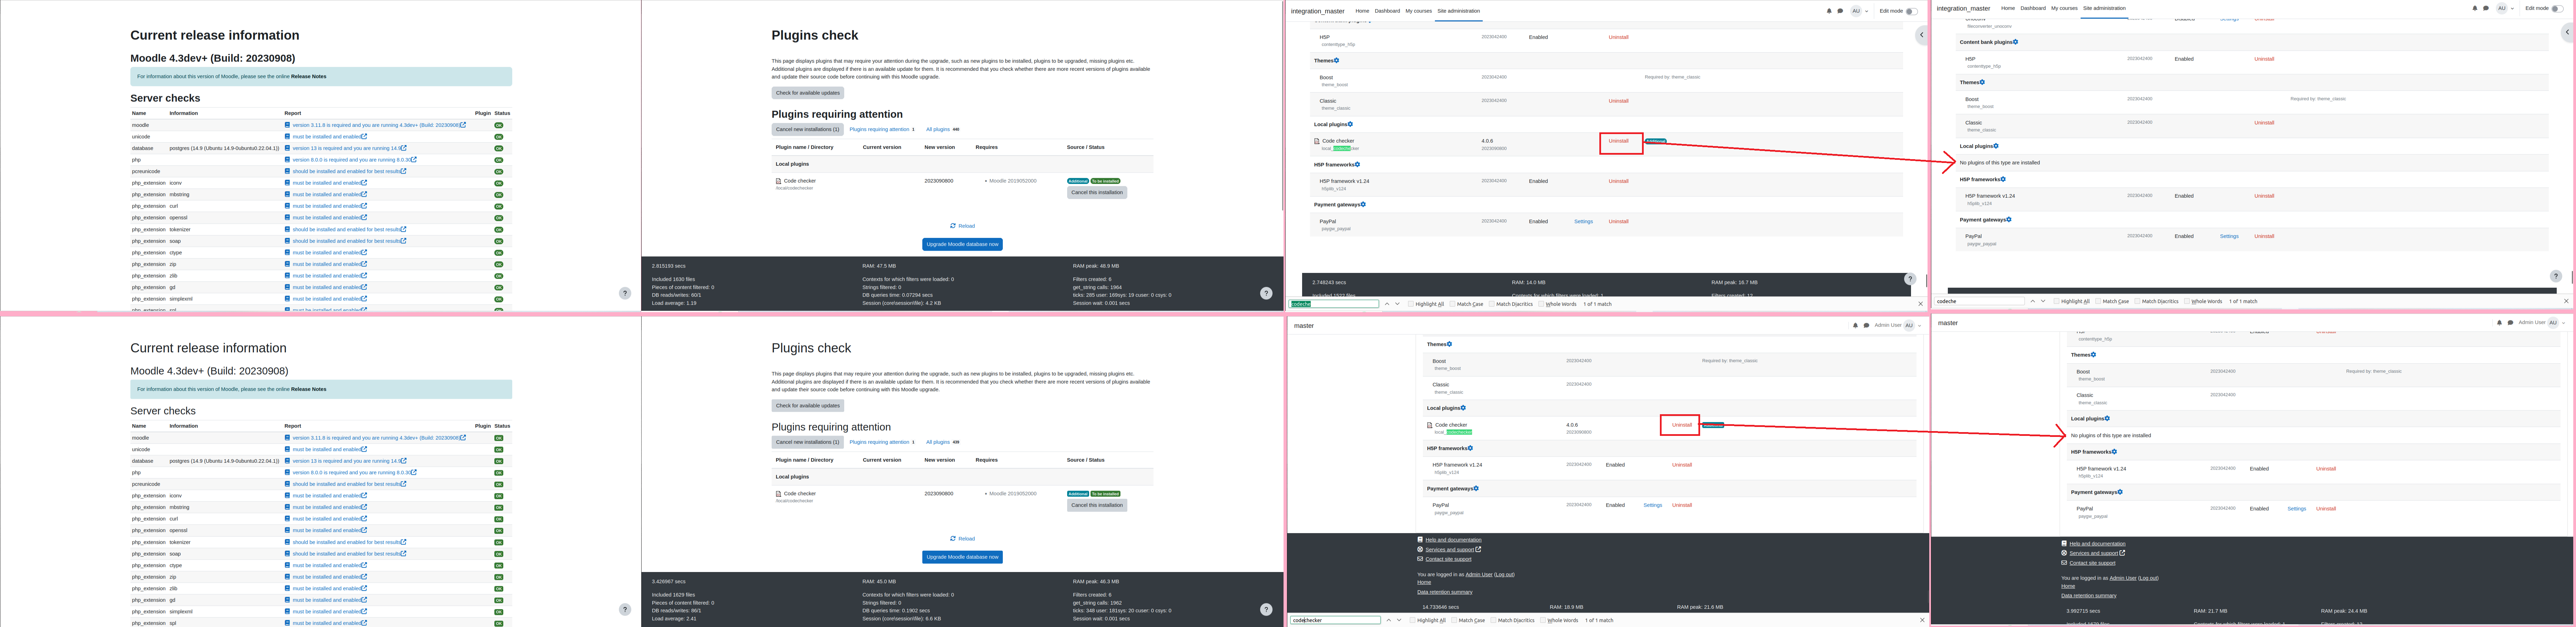Click Code checker plugin icon on master page
Image resolution: width=2576 pixels, height=627 pixels.
tap(1430, 425)
